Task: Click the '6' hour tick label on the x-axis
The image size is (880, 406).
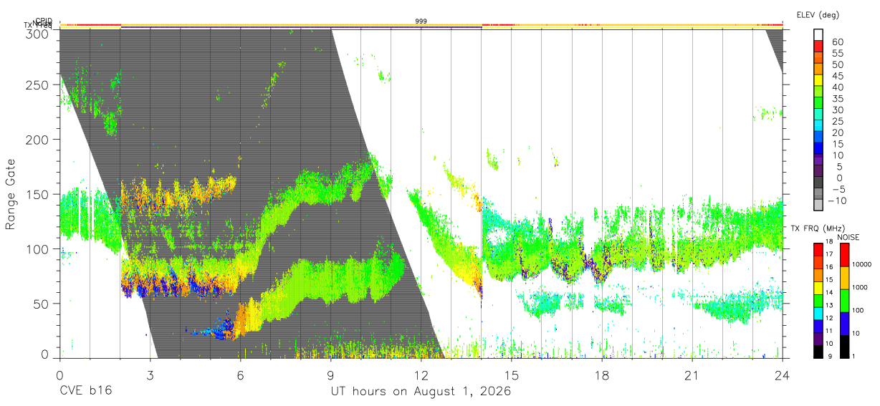Action: click(x=240, y=375)
